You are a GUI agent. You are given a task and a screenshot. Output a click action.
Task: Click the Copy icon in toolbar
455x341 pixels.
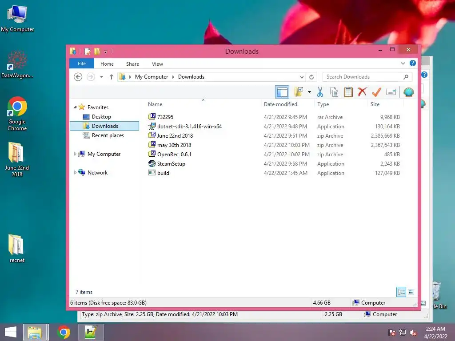(334, 92)
